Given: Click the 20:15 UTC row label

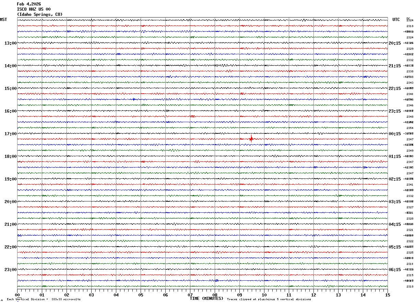Looking at the screenshot, I should [x=395, y=43].
